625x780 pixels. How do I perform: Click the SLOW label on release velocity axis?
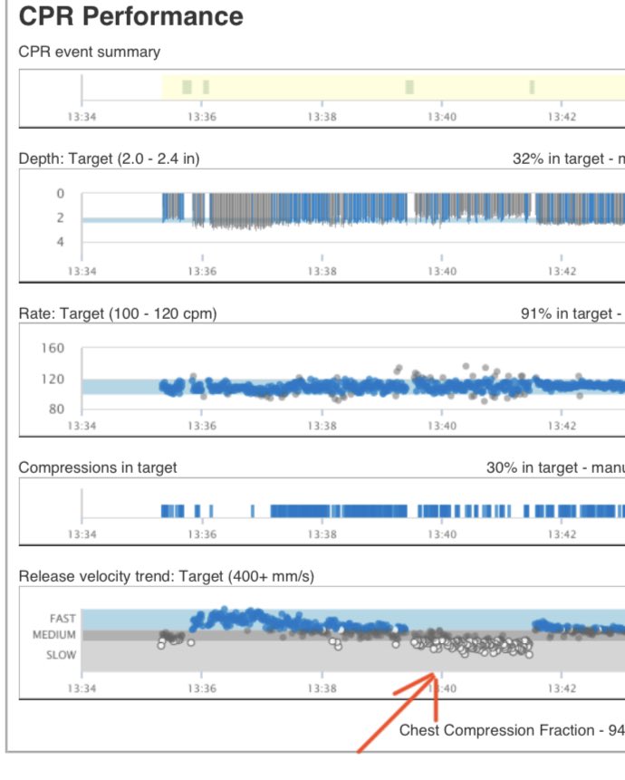pyautogui.click(x=62, y=655)
